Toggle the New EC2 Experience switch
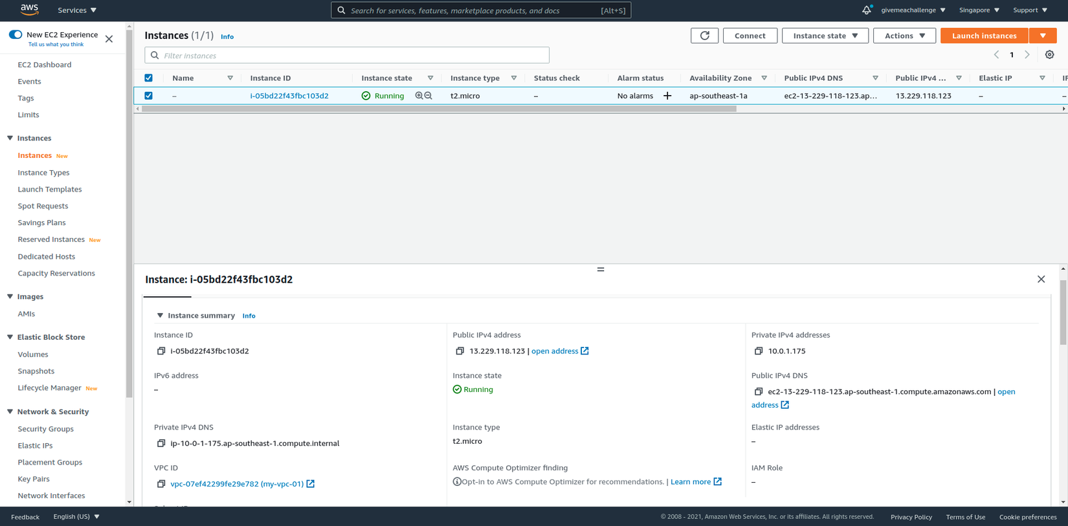 (16, 35)
